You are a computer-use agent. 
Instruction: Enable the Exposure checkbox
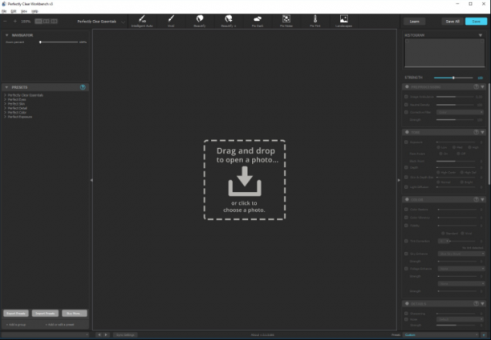click(406, 142)
